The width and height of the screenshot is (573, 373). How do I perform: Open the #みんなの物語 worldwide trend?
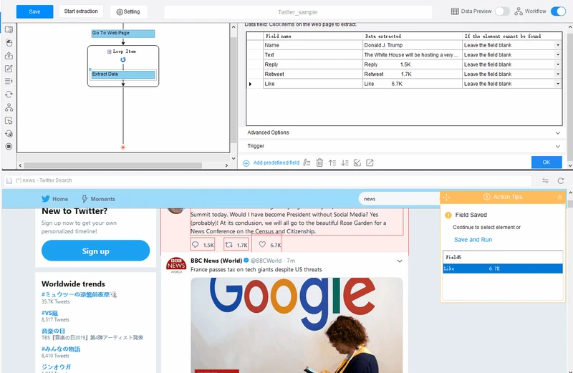(x=61, y=349)
